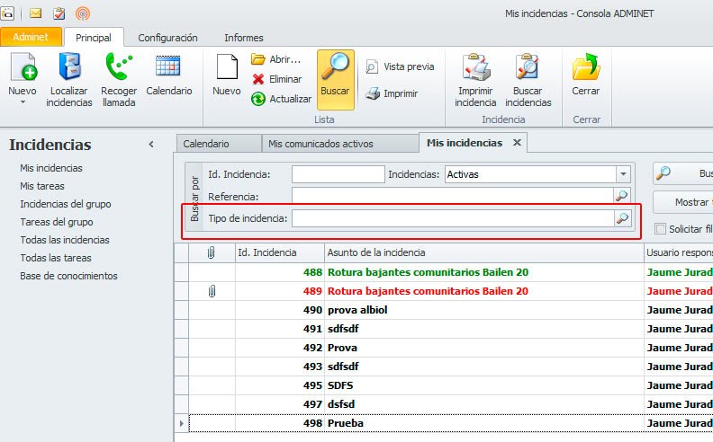Click the Buscar incidencias ribbon icon
This screenshot has width=713, height=442.
528,68
